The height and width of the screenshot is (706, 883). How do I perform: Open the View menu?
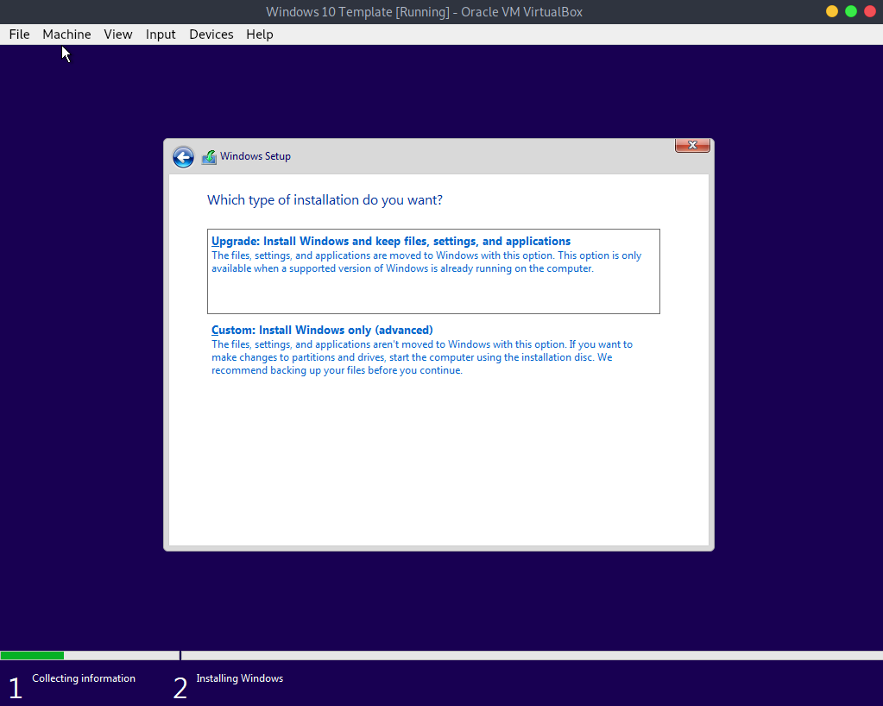117,35
